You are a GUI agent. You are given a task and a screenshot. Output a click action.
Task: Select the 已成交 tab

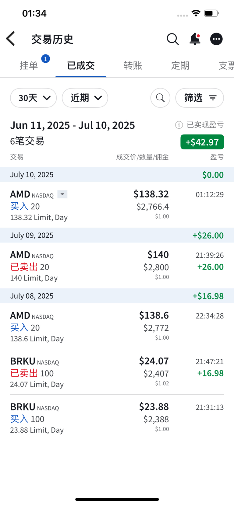pyautogui.click(x=81, y=65)
